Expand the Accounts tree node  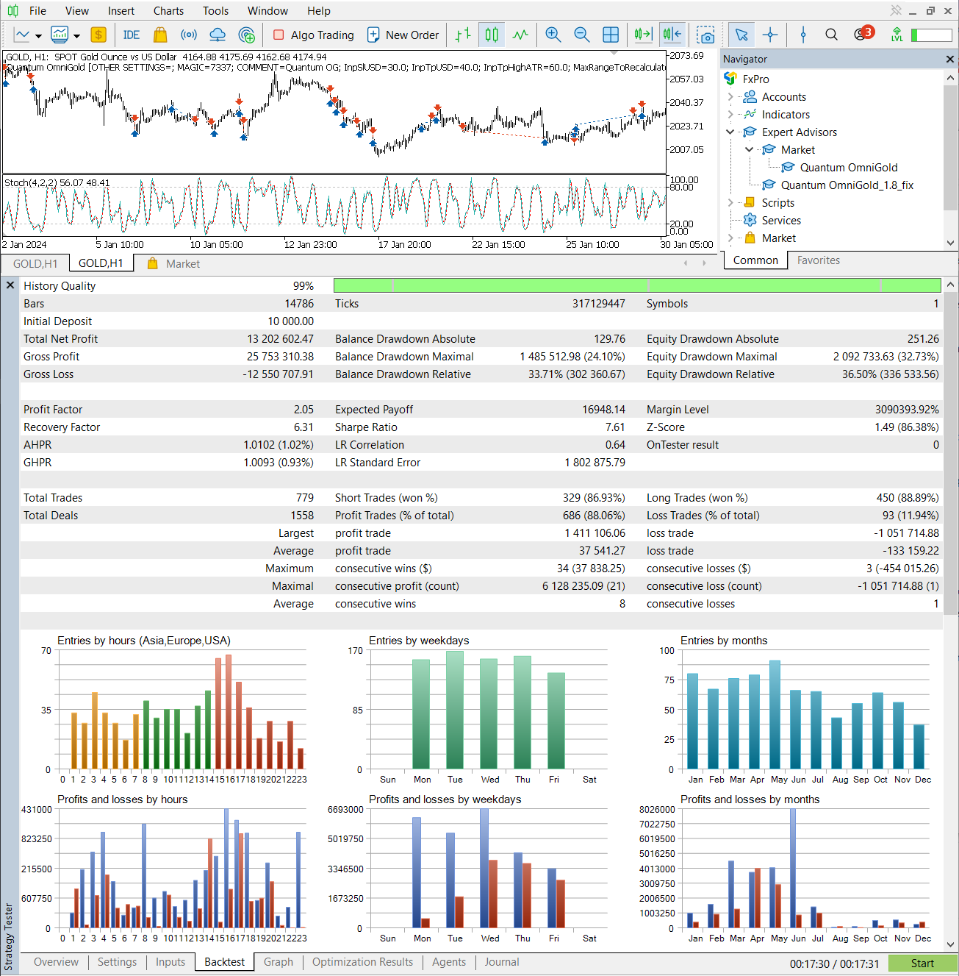(730, 96)
